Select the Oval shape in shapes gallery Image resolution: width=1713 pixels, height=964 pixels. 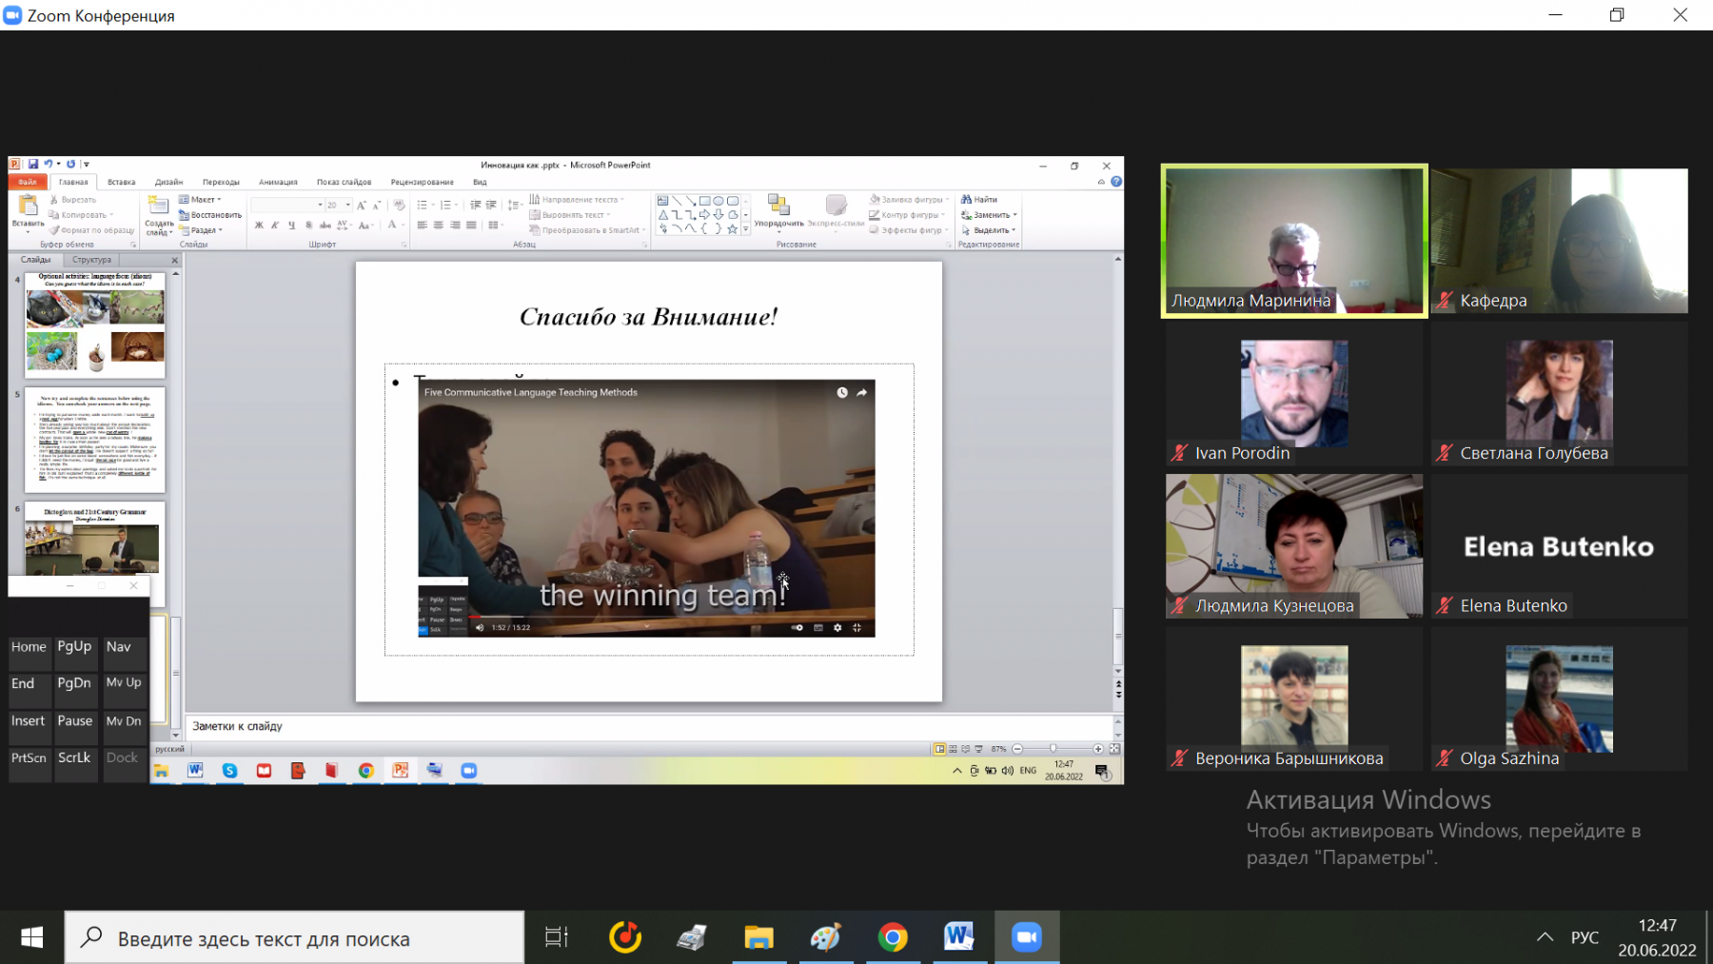[x=719, y=201]
